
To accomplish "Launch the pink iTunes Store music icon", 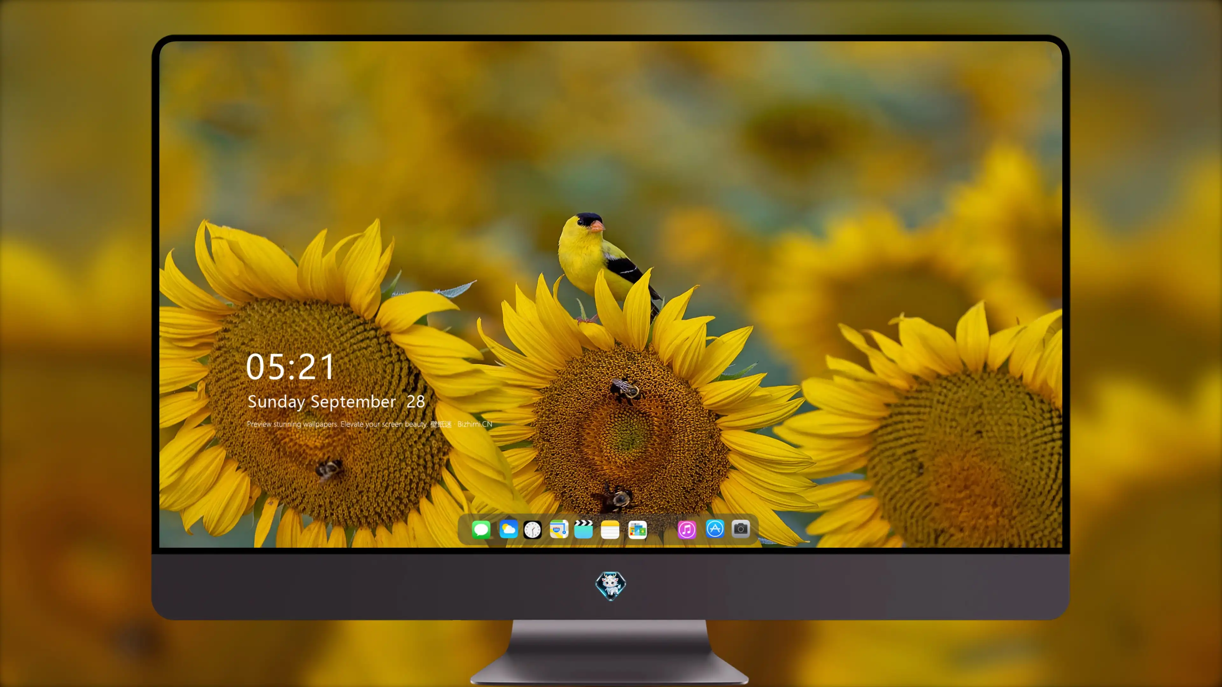I will 687,530.
